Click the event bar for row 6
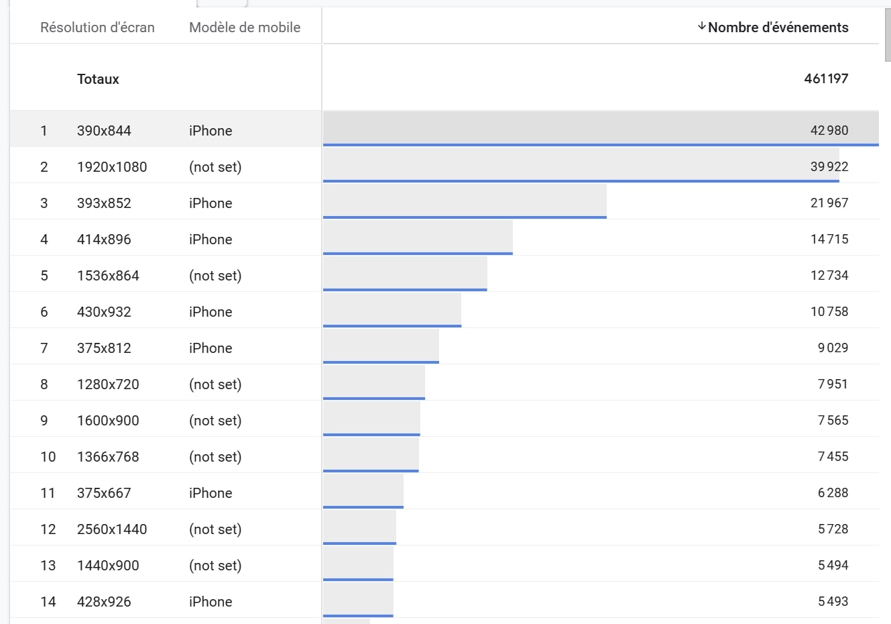891x624 pixels. [x=392, y=312]
